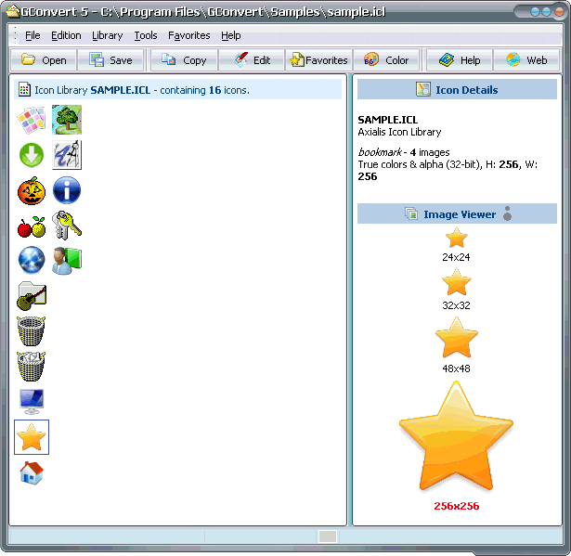The width and height of the screenshot is (571, 556).
Task: Open the Help menu
Action: (231, 35)
